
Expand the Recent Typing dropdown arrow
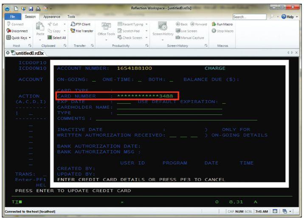click(146, 24)
